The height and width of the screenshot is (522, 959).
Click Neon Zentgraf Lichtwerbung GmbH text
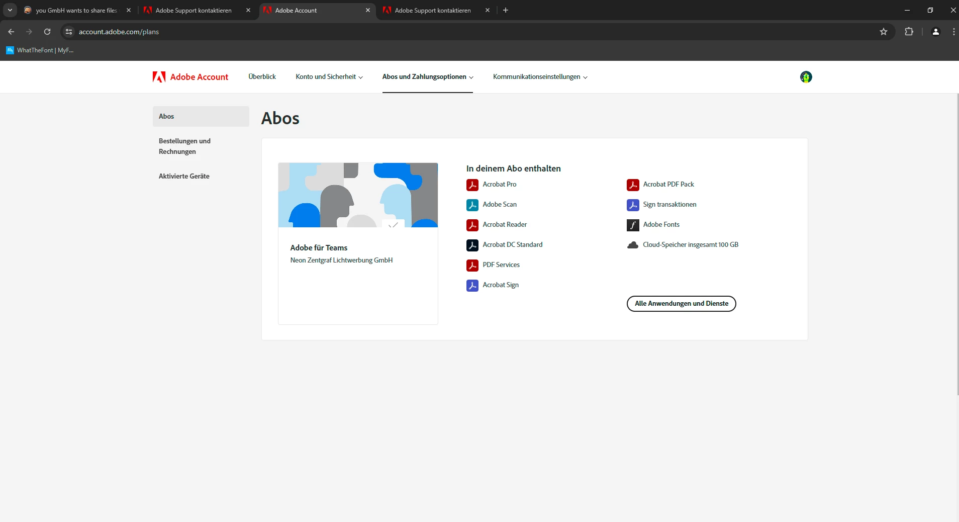click(x=341, y=260)
